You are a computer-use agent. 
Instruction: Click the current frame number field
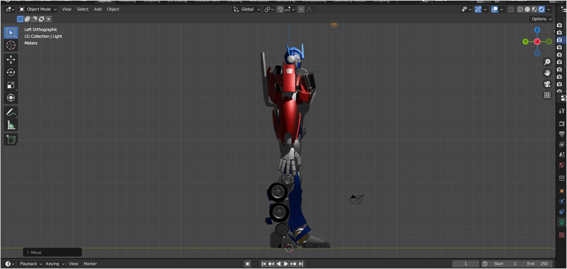[466, 264]
